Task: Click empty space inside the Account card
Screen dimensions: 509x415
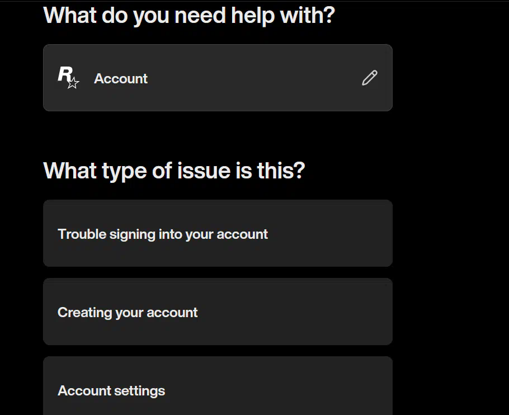Action: tap(253, 78)
